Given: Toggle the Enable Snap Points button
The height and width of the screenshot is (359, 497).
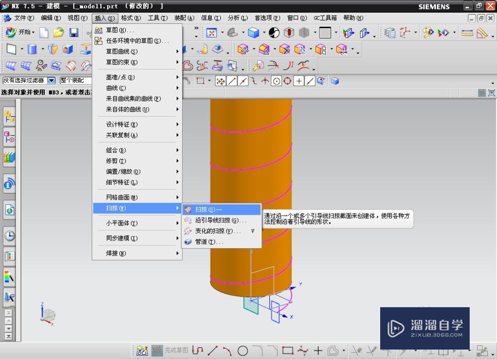Looking at the screenshot, I should point(220,81).
